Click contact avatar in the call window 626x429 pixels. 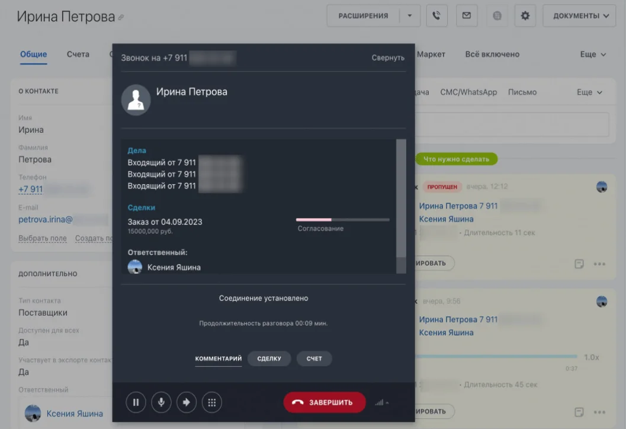click(x=136, y=100)
